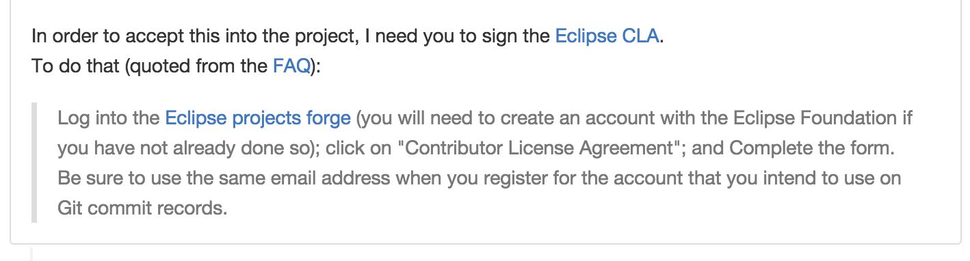
Task: Open the FAQ link
Action: click(291, 66)
